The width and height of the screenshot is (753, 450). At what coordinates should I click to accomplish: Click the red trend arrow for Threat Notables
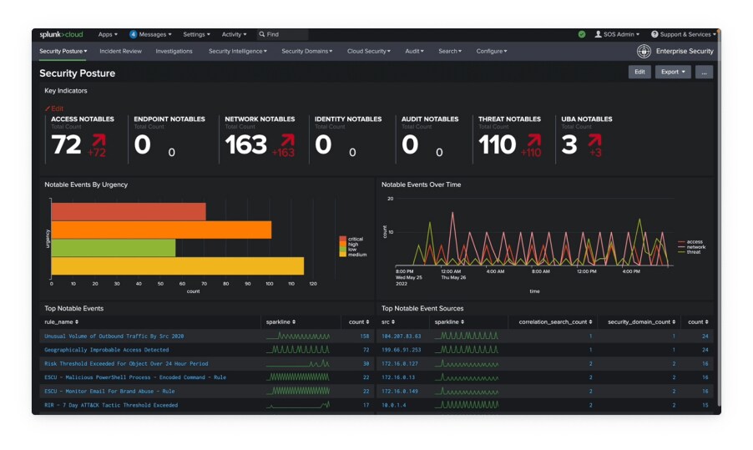coord(532,140)
